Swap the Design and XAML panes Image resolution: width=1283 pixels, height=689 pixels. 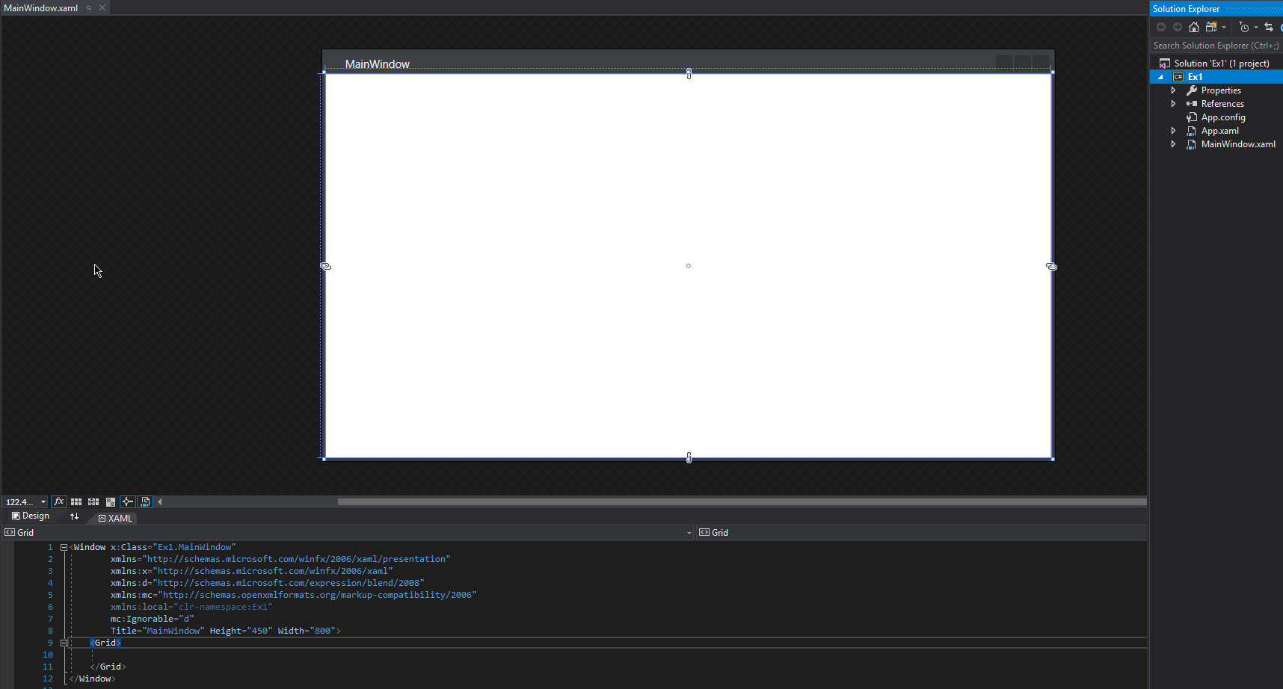point(74,516)
